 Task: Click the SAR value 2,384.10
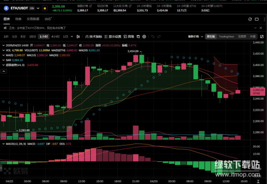(17, 60)
